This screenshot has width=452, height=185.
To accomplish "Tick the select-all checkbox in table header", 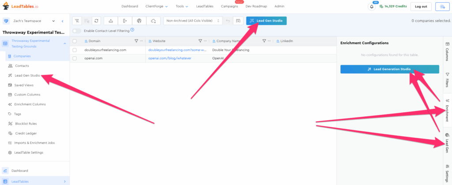I will (x=75, y=41).
